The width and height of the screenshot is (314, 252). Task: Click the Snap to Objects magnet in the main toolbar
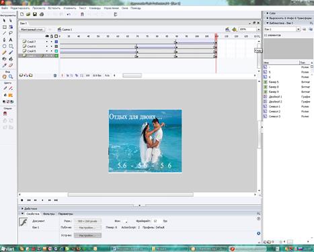82,14
